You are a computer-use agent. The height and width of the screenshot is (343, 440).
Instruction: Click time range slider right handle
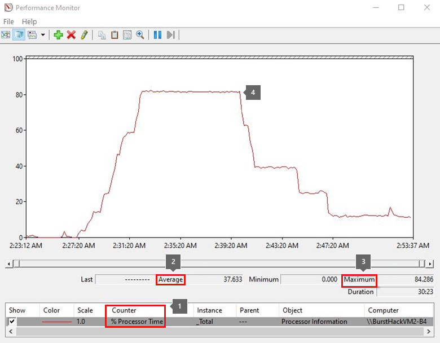click(422, 264)
